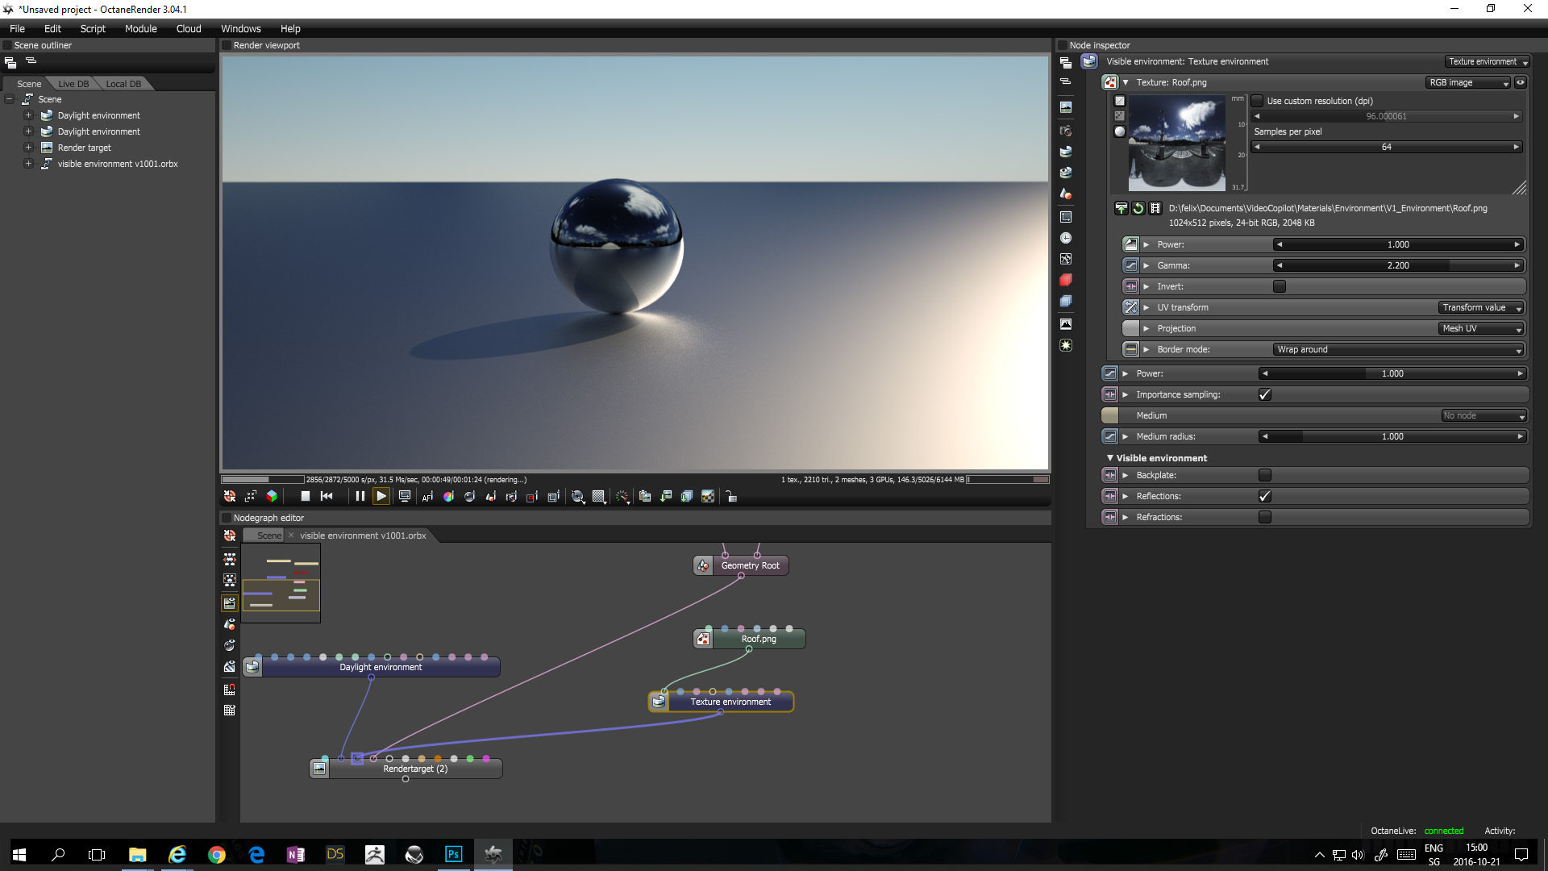Pause the render in viewport toolbar
The width and height of the screenshot is (1548, 871).
click(x=360, y=496)
